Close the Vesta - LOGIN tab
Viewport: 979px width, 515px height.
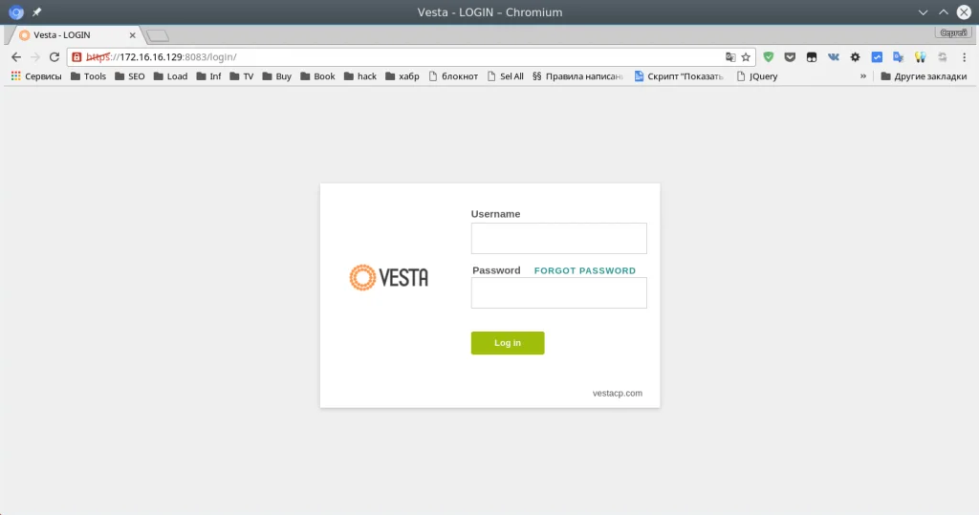(x=132, y=35)
